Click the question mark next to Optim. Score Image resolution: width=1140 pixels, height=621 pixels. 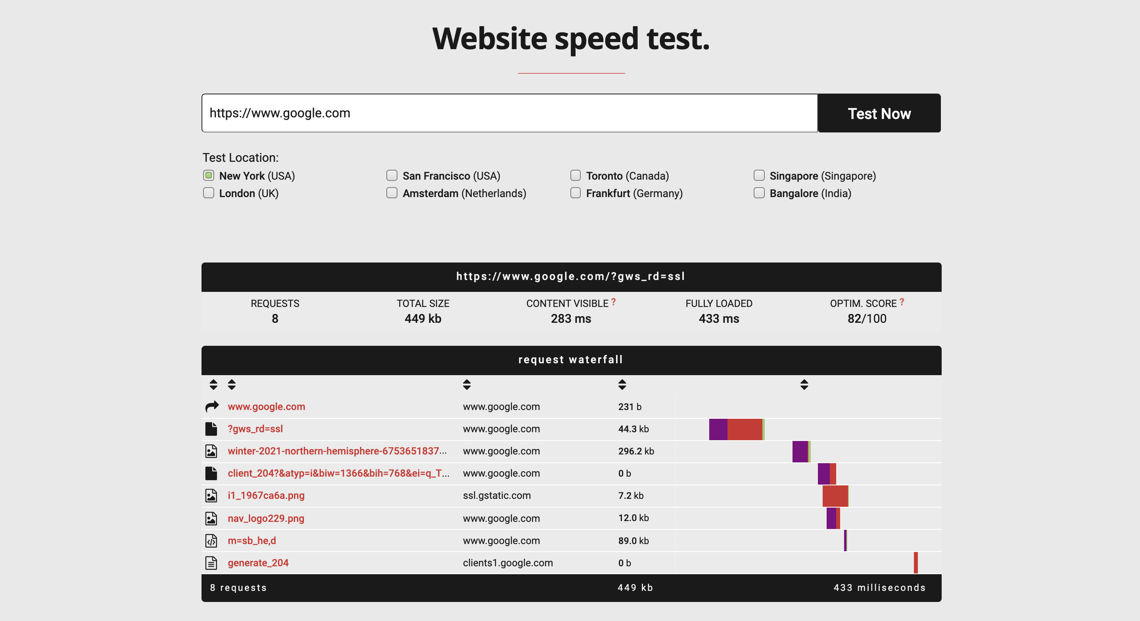(x=902, y=302)
